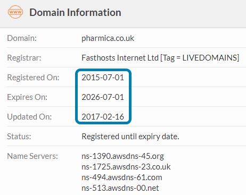Click the Registered until expiry date status
Screen dimensions: 246x195
pos(130,137)
